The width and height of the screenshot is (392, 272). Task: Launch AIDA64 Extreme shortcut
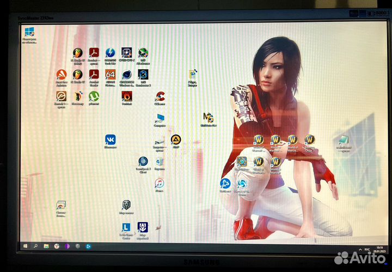110,75
